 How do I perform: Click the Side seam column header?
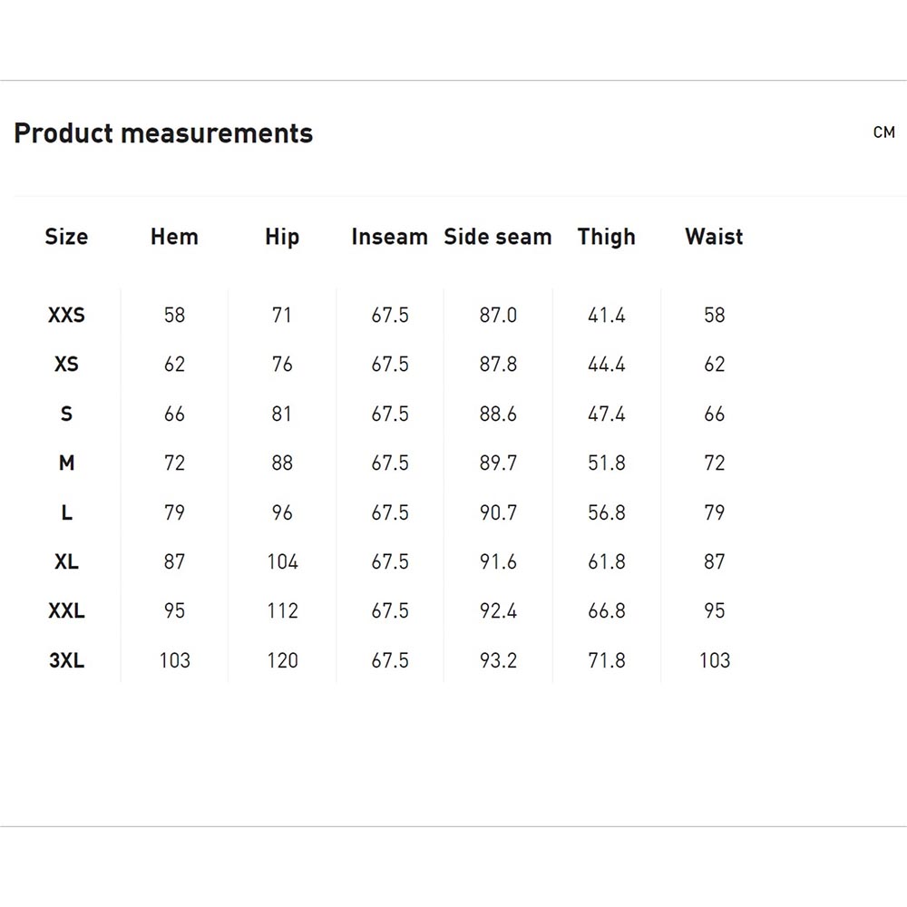tap(498, 237)
